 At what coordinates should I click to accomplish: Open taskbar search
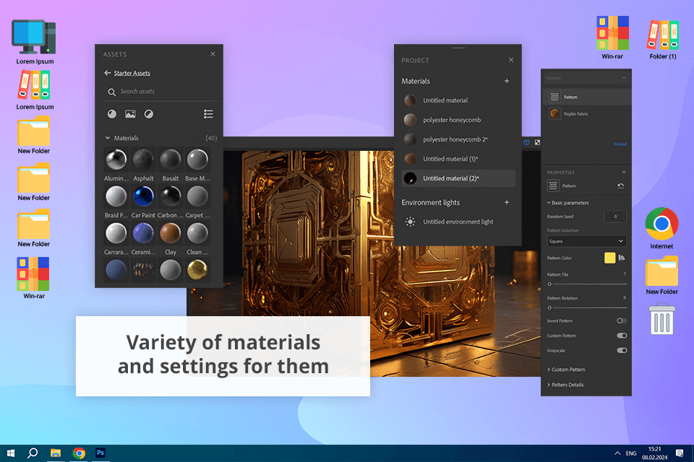[x=33, y=453]
